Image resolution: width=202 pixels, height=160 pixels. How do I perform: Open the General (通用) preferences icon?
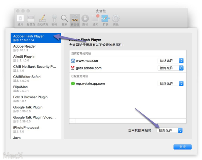[x=20, y=20]
